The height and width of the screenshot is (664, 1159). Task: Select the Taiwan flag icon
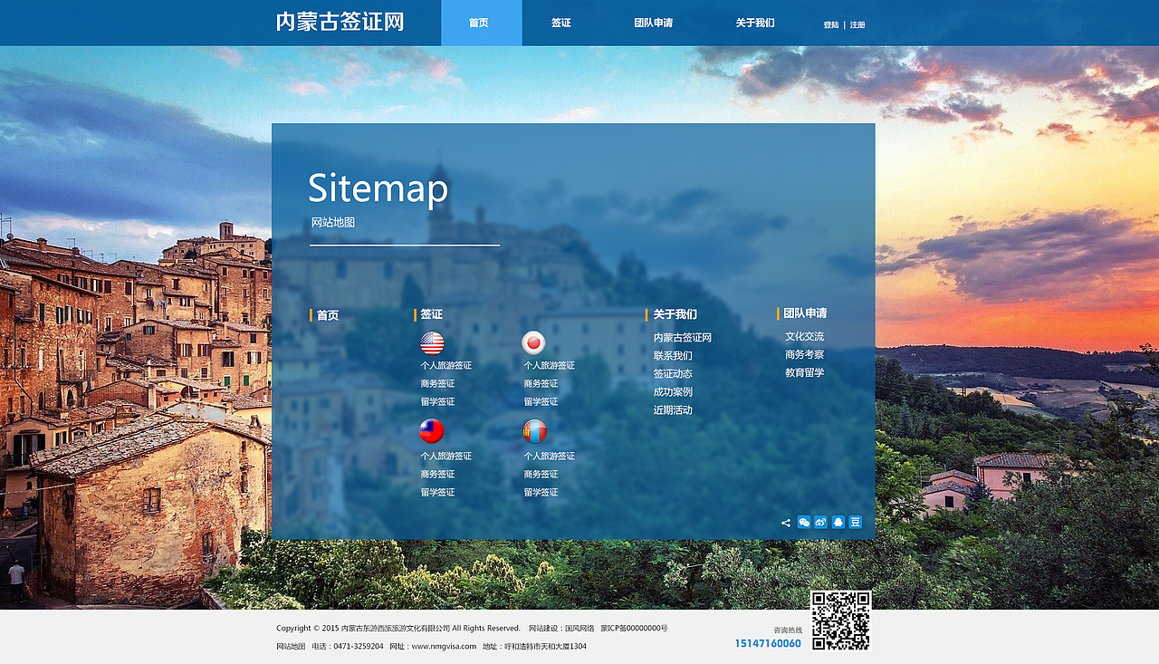[432, 432]
